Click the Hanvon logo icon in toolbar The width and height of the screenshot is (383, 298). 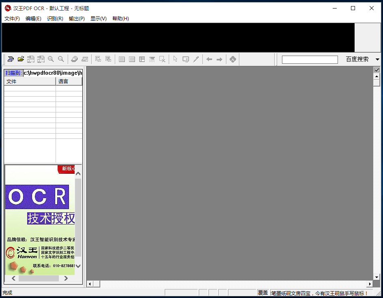tap(232, 59)
